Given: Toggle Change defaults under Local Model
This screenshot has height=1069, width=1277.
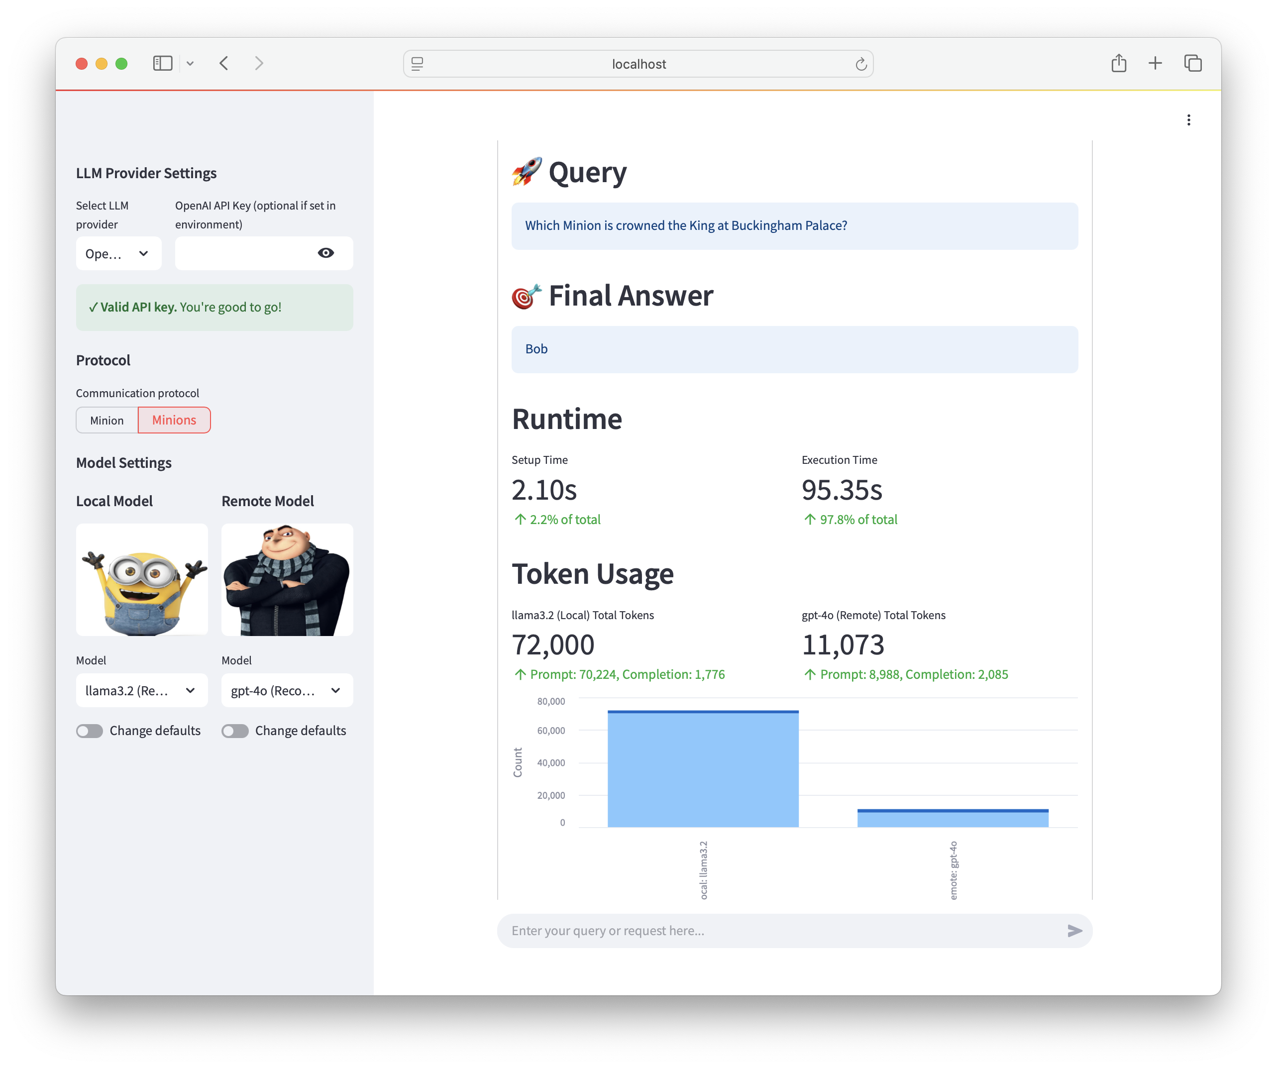Looking at the screenshot, I should [x=90, y=730].
